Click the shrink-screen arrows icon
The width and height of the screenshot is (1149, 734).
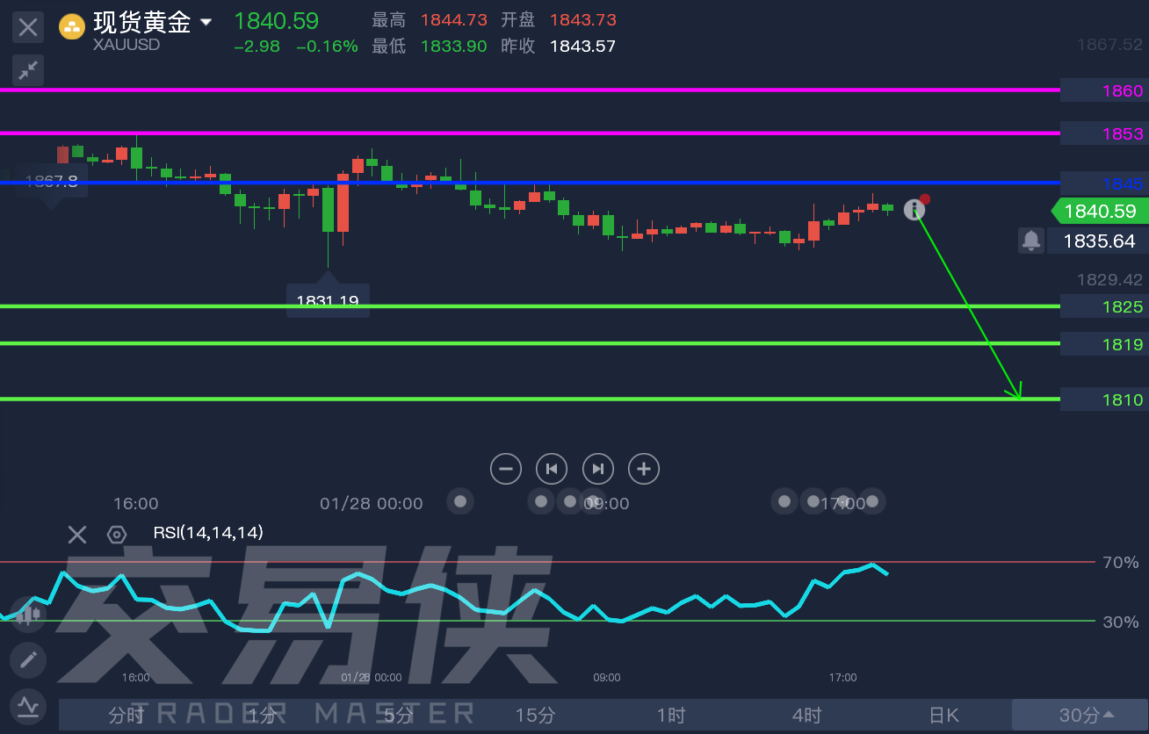(x=28, y=70)
